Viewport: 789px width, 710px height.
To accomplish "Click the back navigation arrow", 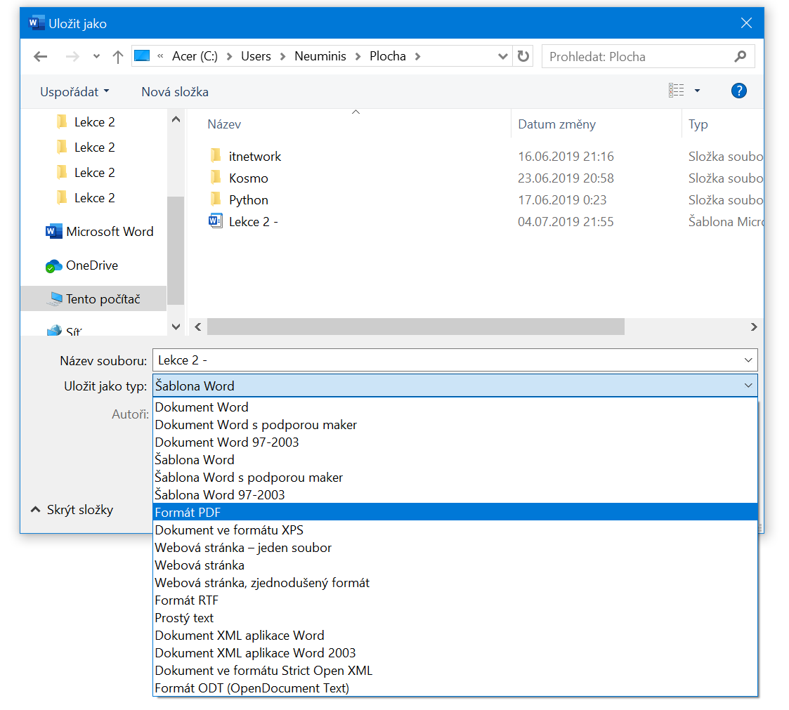I will pyautogui.click(x=41, y=57).
